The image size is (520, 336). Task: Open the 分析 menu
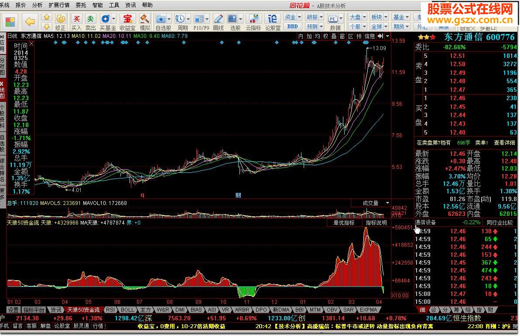[37, 5]
